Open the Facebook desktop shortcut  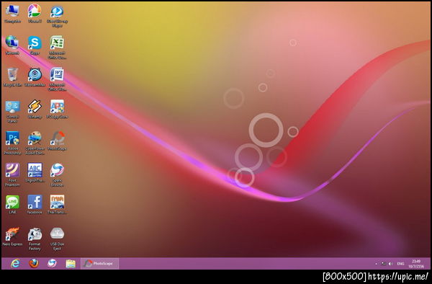(x=35, y=204)
